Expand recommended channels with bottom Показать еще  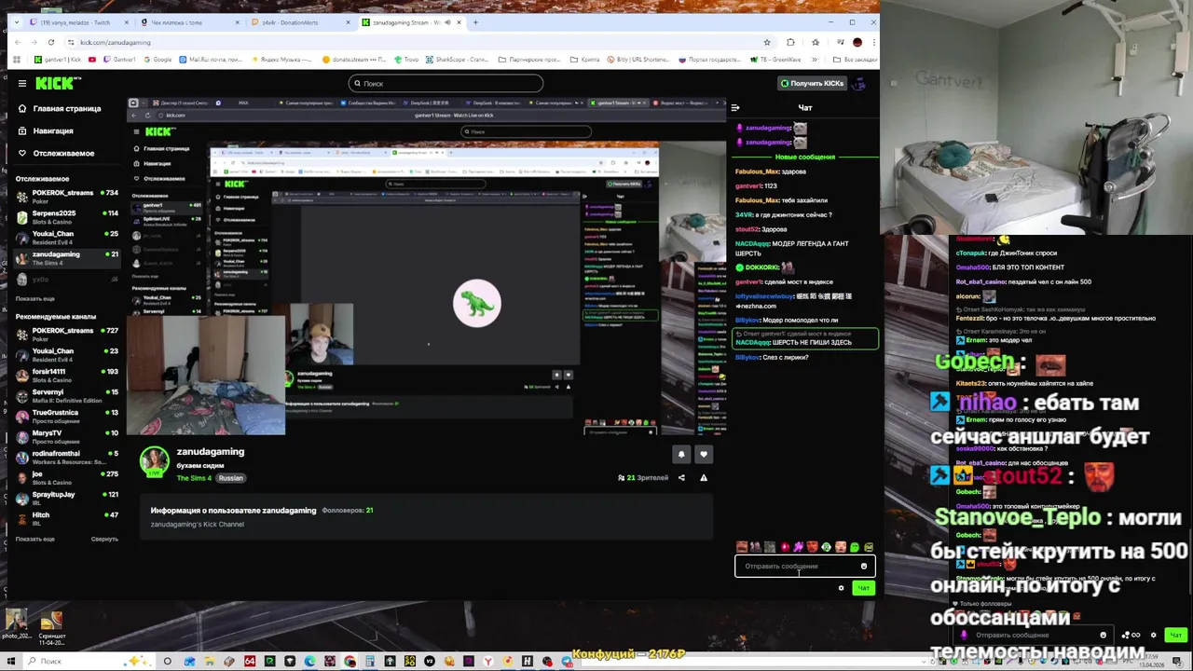pyautogui.click(x=34, y=539)
